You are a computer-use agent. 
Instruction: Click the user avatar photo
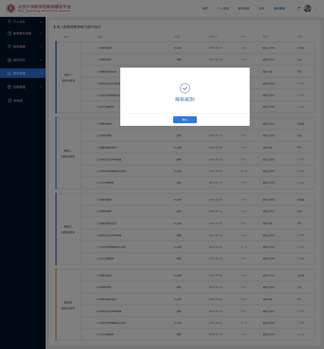[x=308, y=8]
